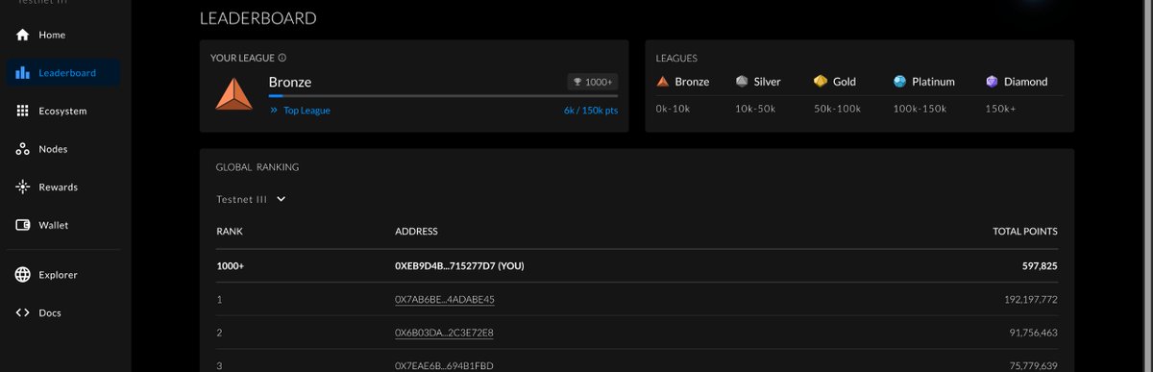Click the chevron next to Testnet III
This screenshot has height=372, width=1153.
282,199
